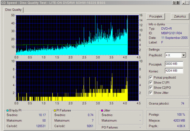Click the PI Failures maximum value 7
The height and width of the screenshot is (131, 190).
click(93, 121)
